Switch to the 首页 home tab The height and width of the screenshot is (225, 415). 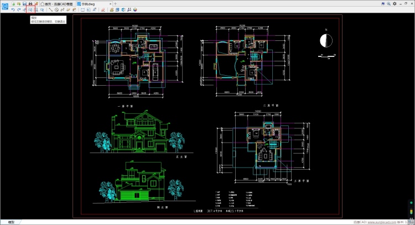click(57, 4)
